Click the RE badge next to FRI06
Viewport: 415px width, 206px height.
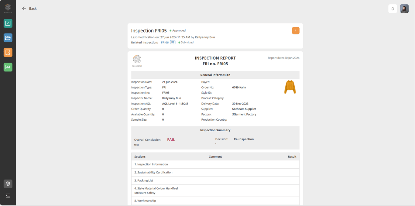click(x=173, y=43)
